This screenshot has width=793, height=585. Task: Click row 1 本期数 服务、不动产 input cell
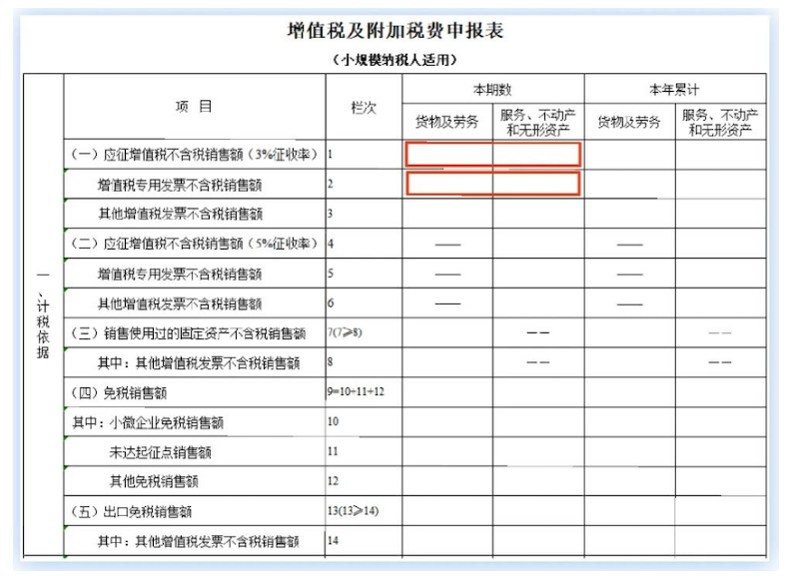[x=537, y=155]
